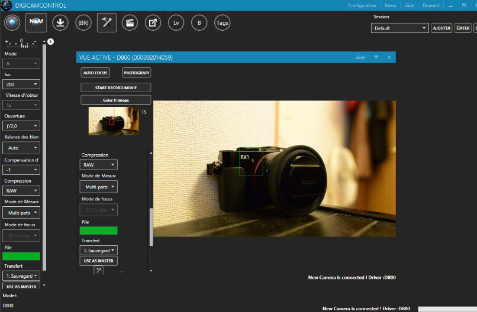Click START RECORD MOVIE button

[x=116, y=87]
